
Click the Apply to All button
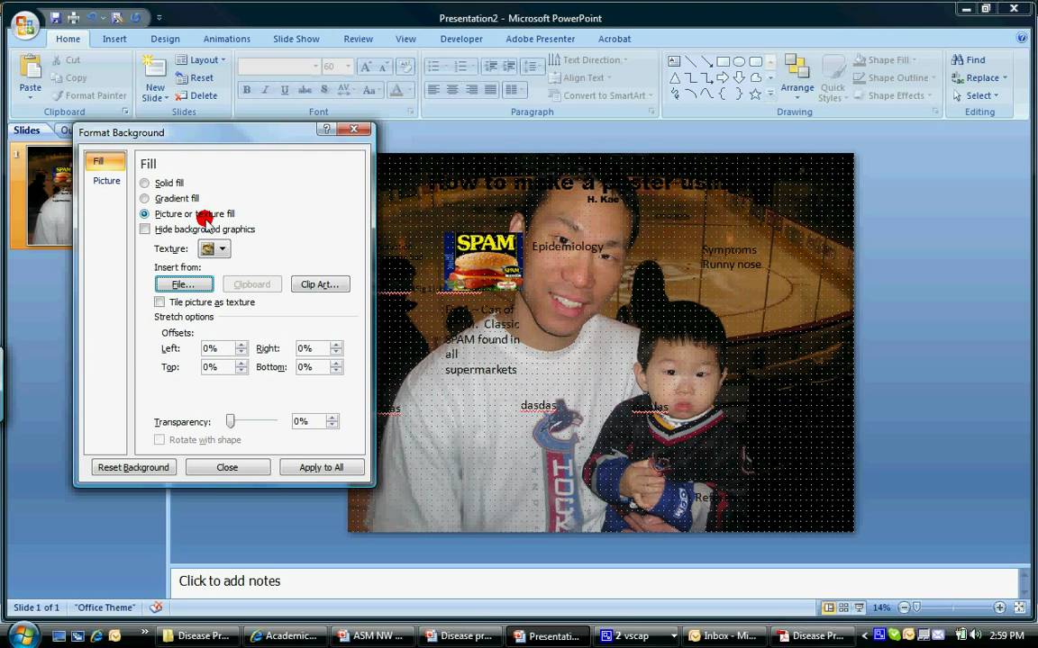pos(322,467)
